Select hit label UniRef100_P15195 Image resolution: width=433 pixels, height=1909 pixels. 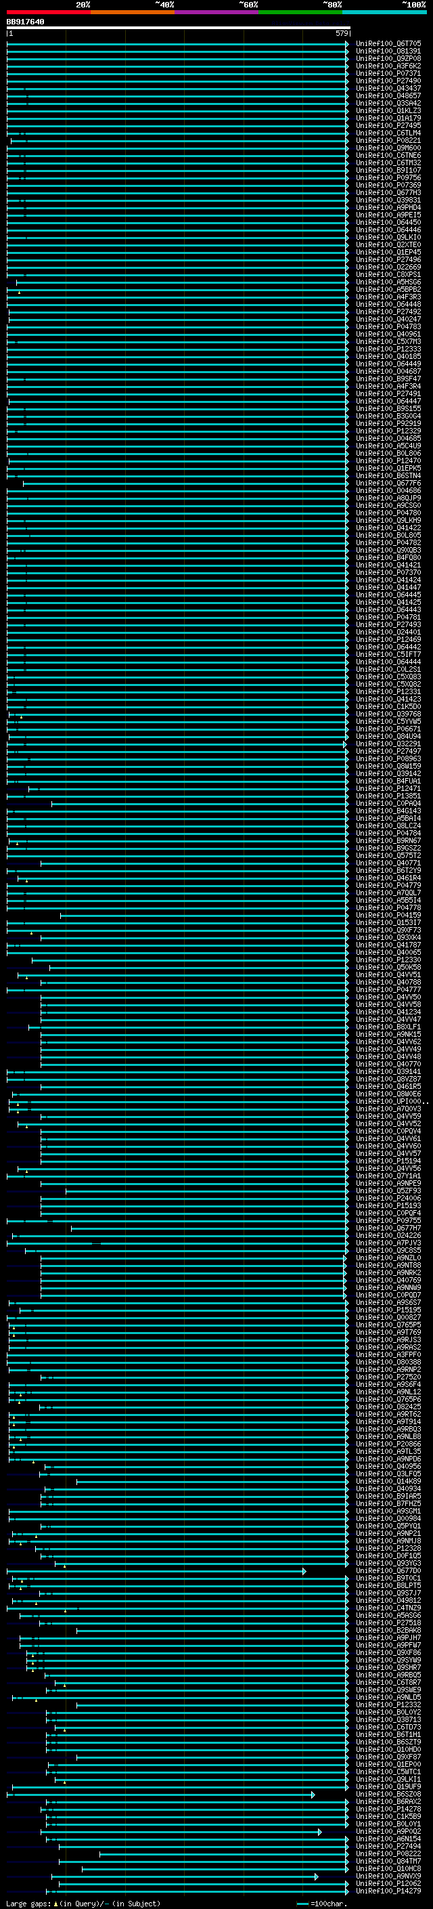[388, 1310]
